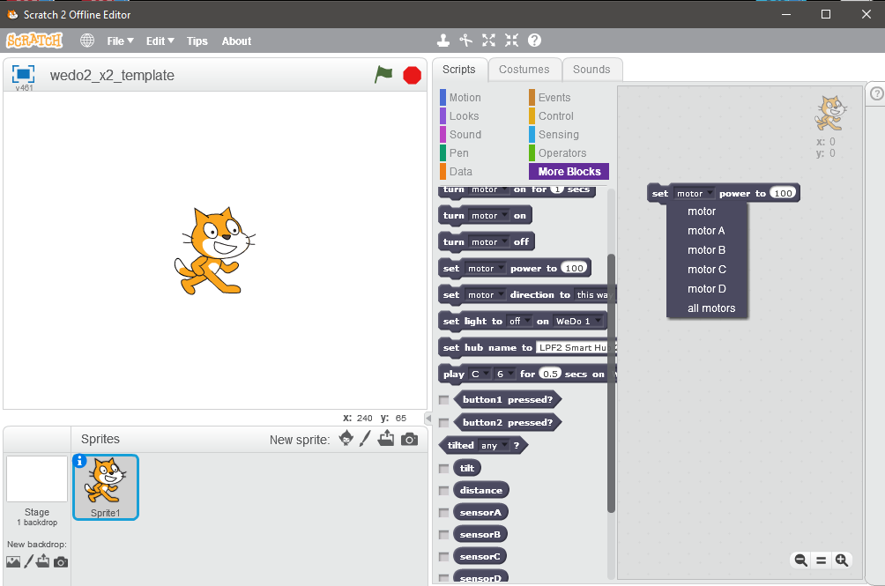Open the About menu item
Screen dimensions: 885x586
236,41
